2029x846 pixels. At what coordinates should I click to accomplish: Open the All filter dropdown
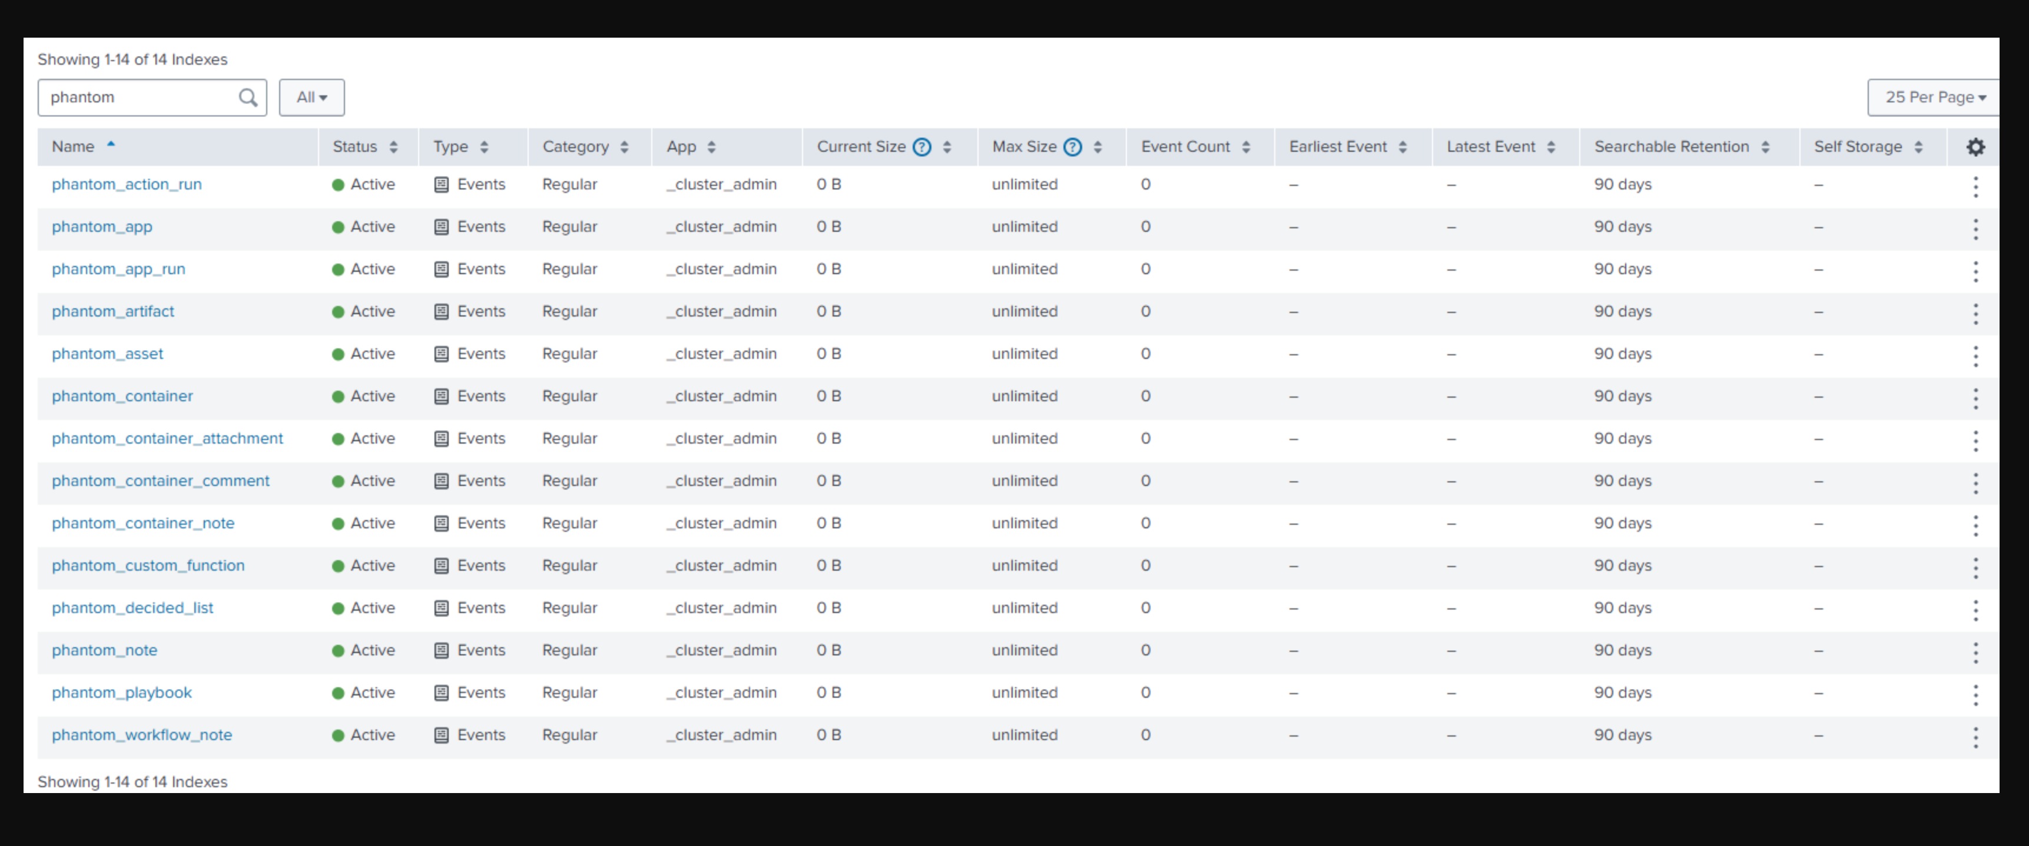[x=312, y=97]
